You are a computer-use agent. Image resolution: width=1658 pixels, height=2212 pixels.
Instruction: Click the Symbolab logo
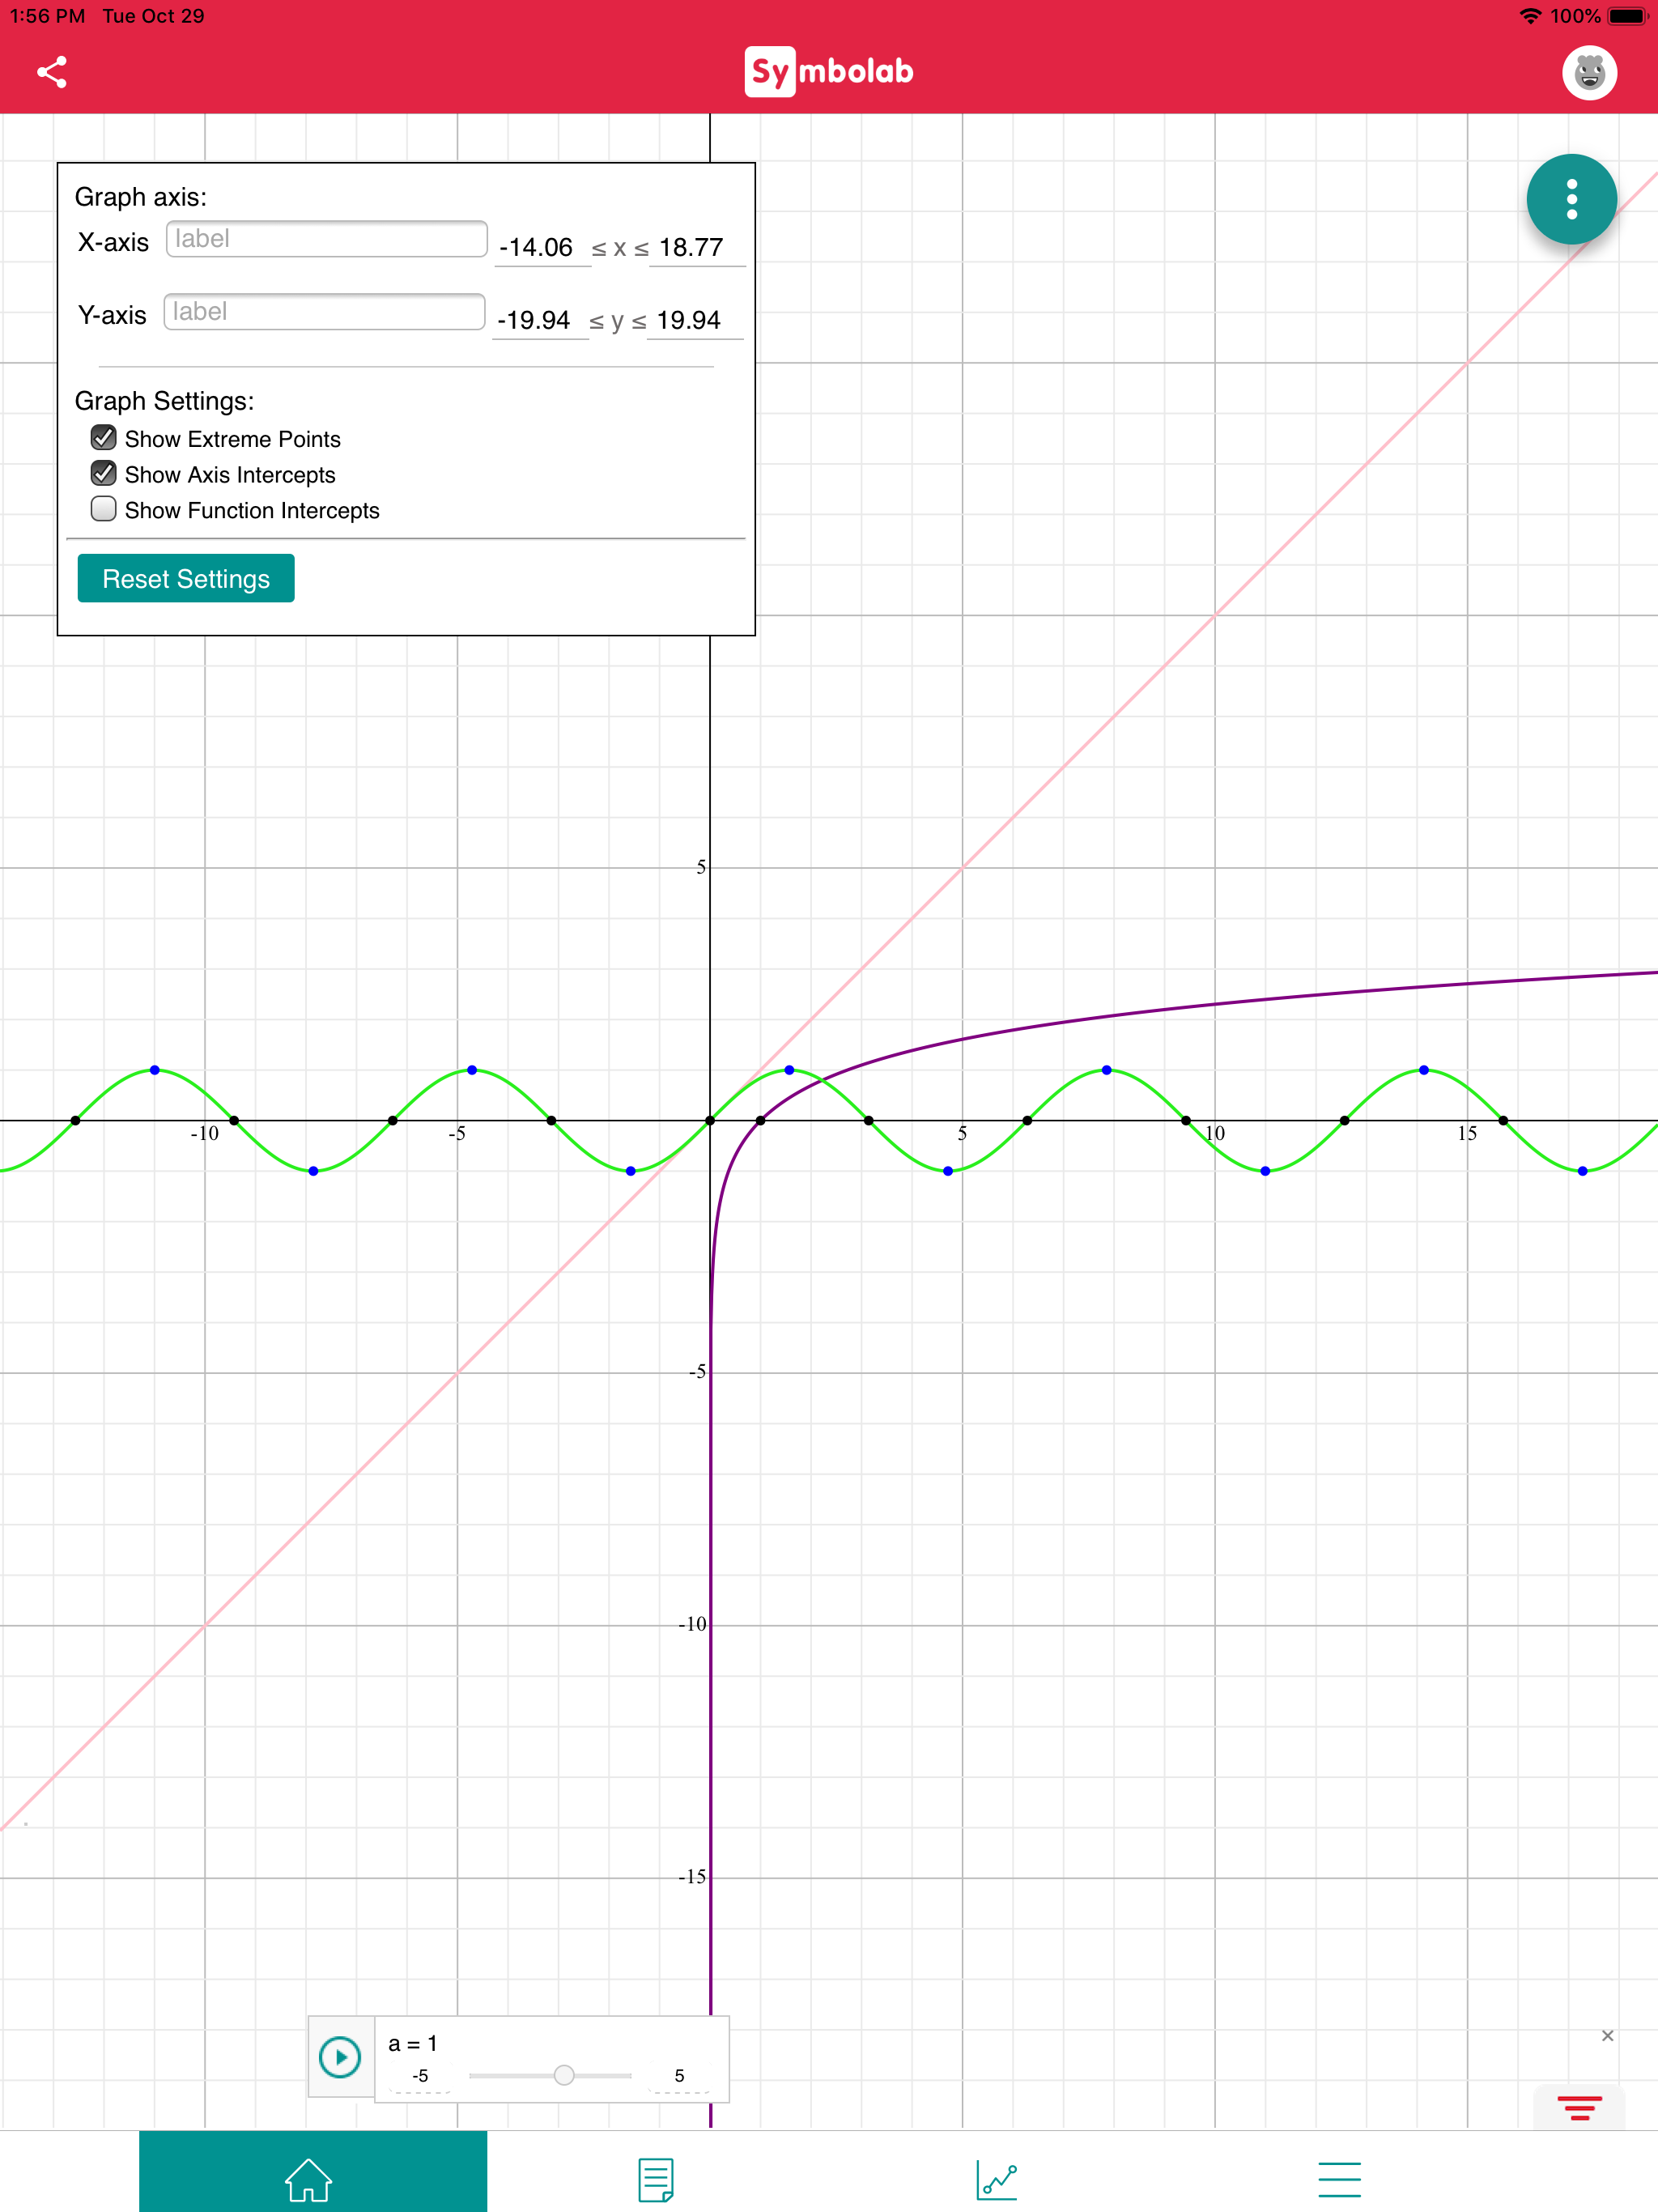[829, 72]
